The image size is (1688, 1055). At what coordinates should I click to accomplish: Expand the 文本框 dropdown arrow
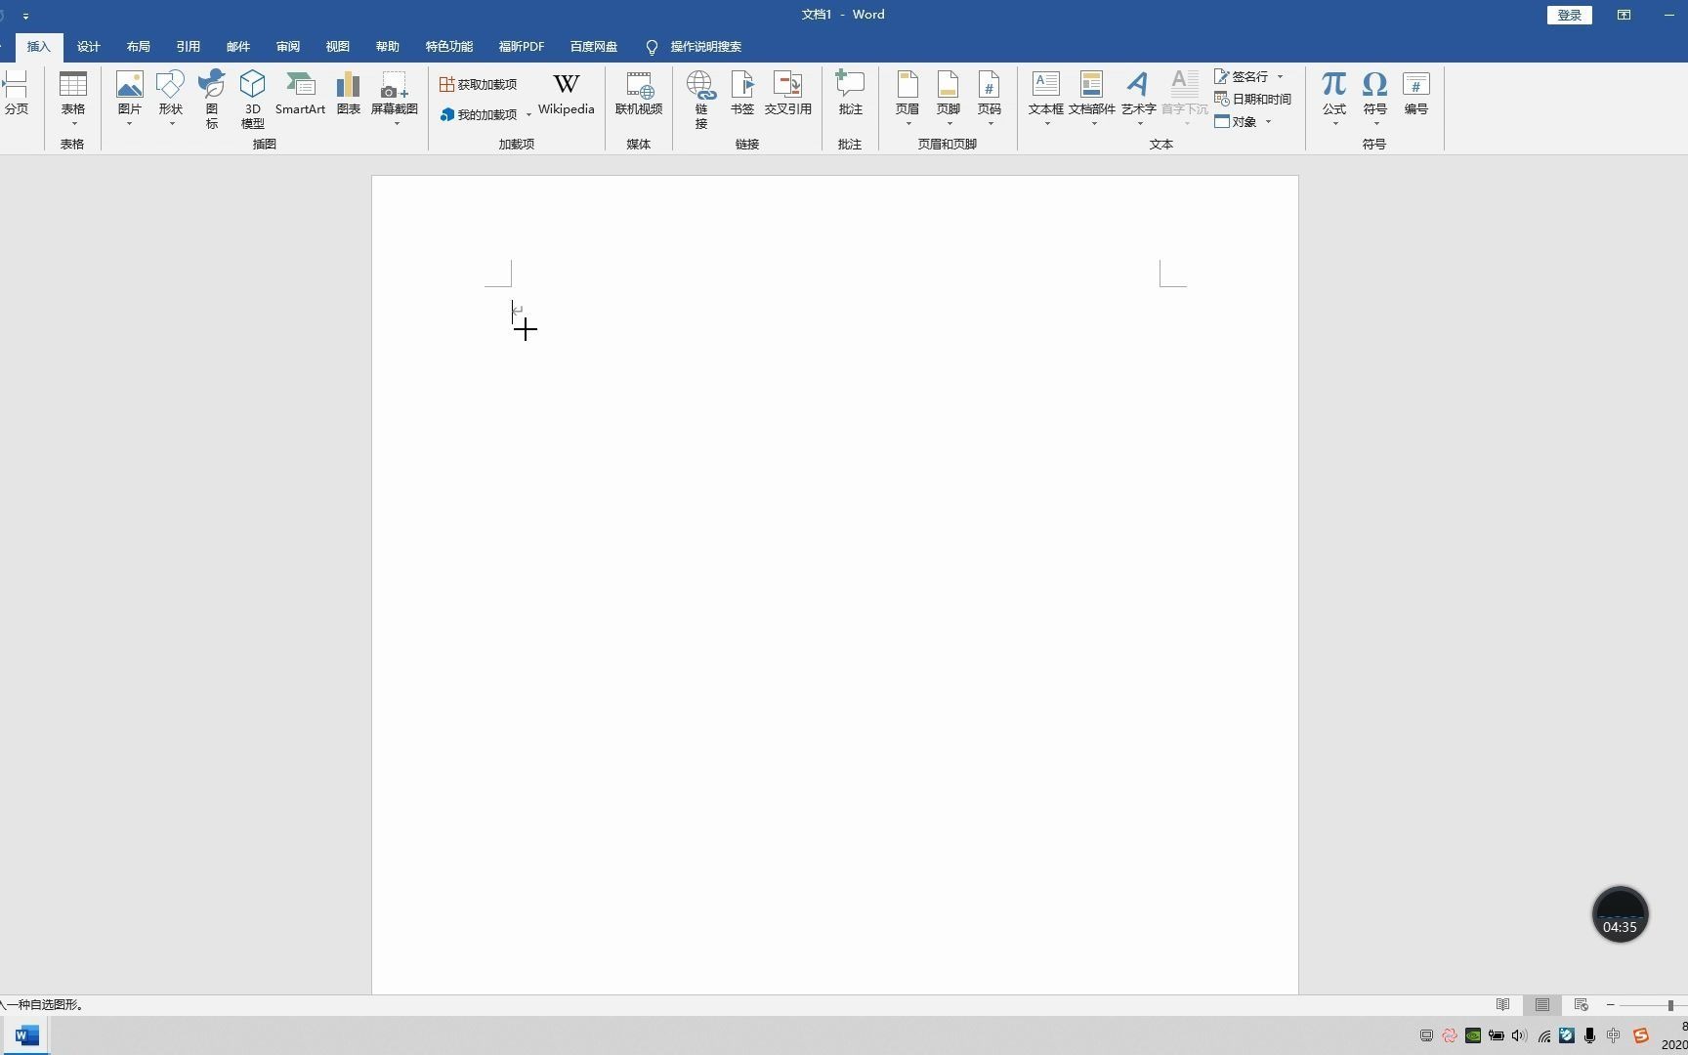(x=1047, y=124)
